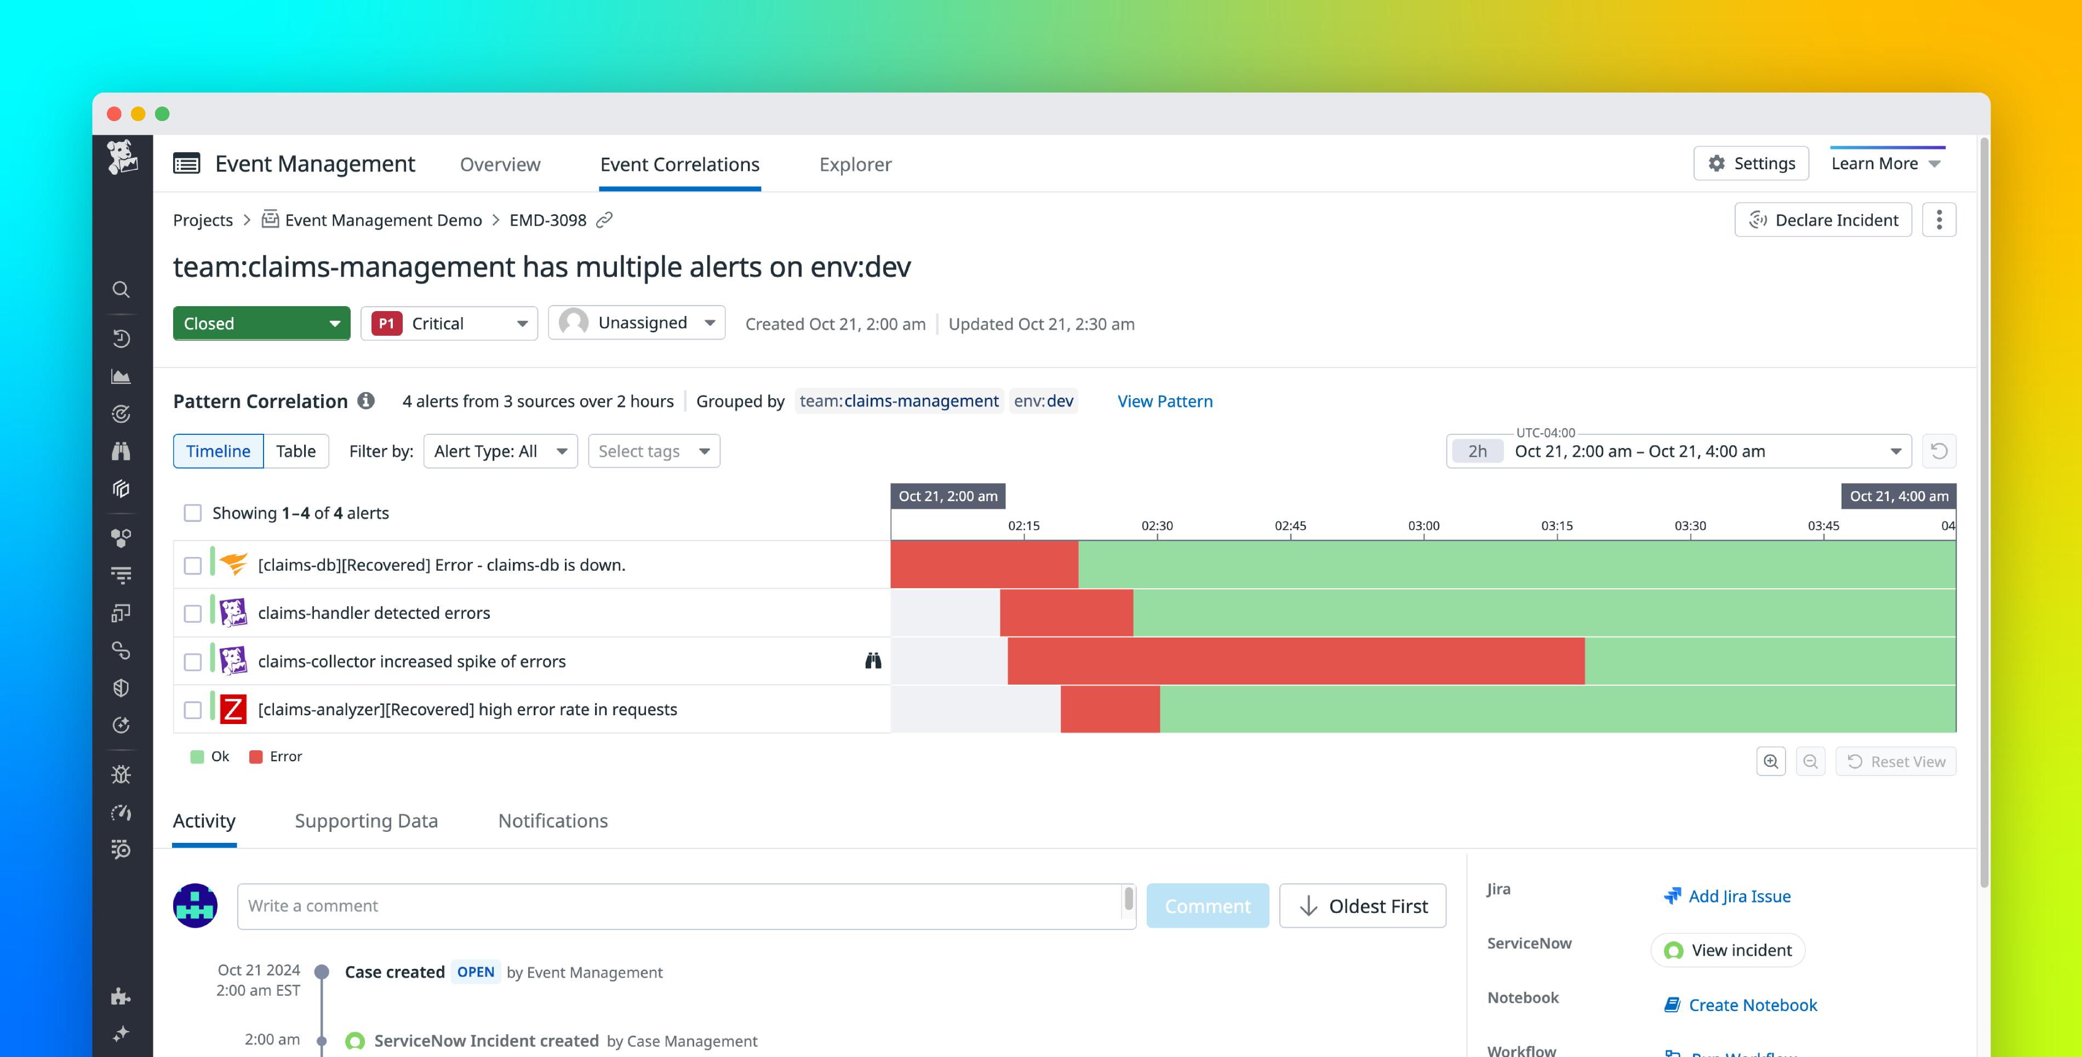The image size is (2082, 1057).
Task: Select the Showing 1–4 of 4 alerts checkbox
Action: [x=192, y=512]
